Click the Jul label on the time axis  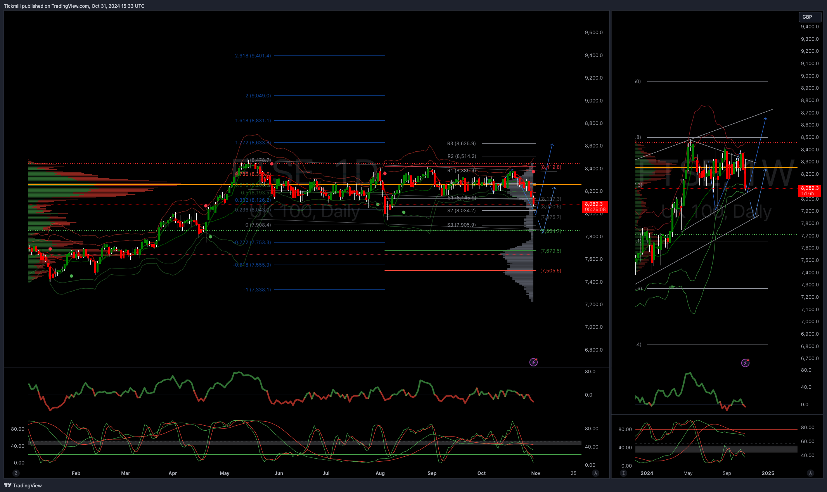click(x=326, y=473)
